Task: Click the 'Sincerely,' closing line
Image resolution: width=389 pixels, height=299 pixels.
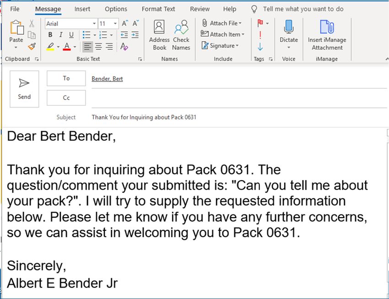Action: pyautogui.click(x=37, y=266)
